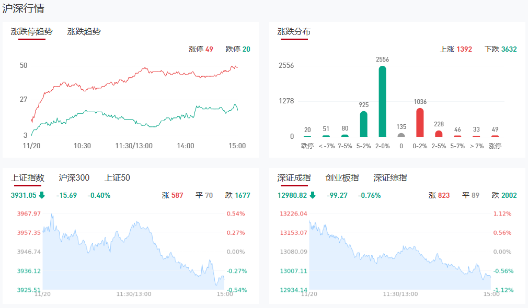Click the down arrow beside 12980.82

pyautogui.click(x=313, y=195)
